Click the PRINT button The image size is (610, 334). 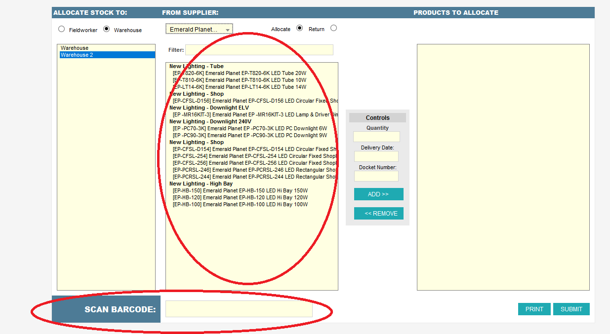click(534, 309)
